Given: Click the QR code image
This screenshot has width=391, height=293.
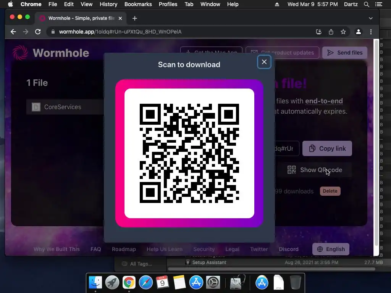Looking at the screenshot, I should (x=189, y=153).
